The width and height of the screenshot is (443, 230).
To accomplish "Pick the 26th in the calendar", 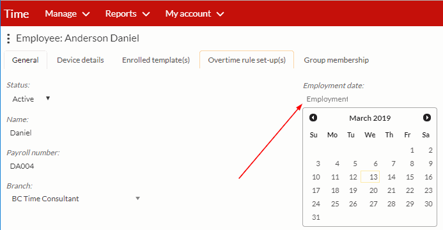I will pos(353,204).
